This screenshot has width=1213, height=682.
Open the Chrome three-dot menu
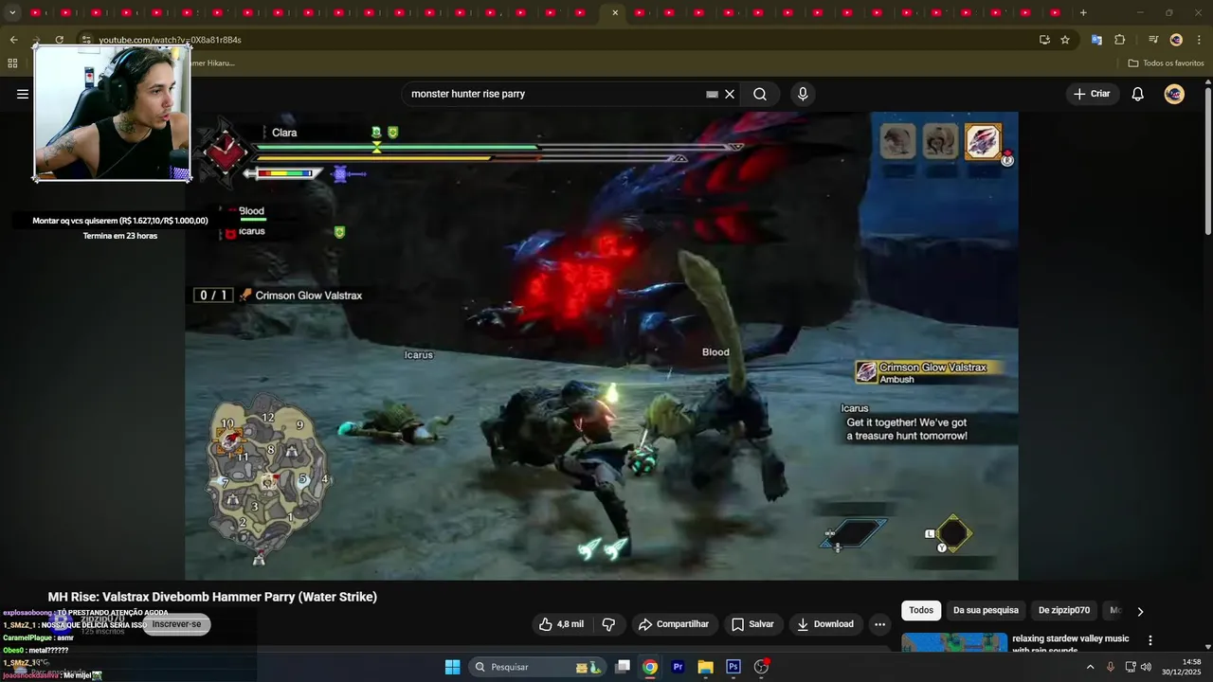point(1199,40)
